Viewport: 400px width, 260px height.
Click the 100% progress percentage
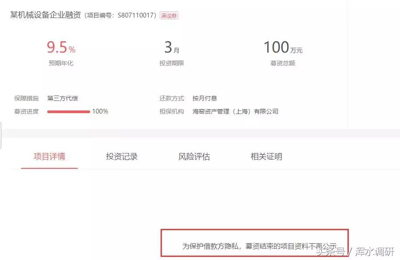point(100,111)
